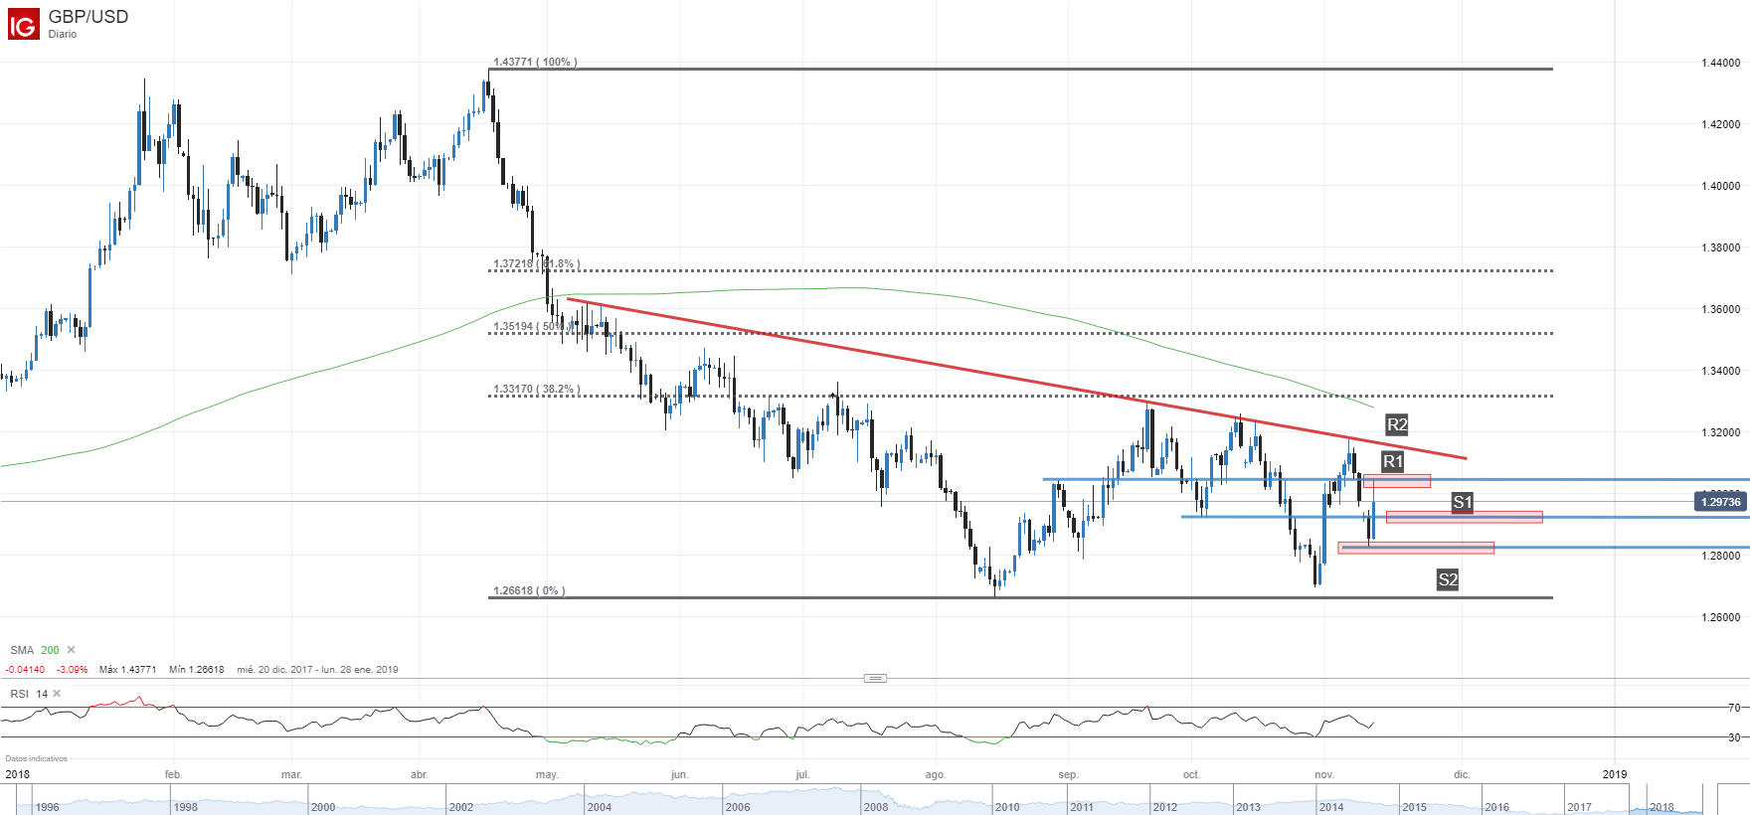Click the IG logo icon
1750x815 pixels.
click(23, 24)
